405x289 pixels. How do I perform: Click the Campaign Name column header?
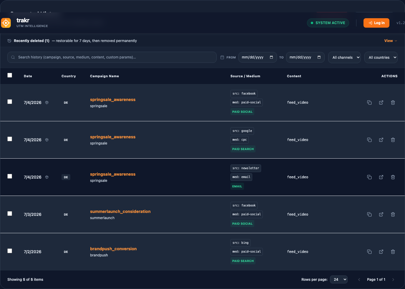pos(104,76)
